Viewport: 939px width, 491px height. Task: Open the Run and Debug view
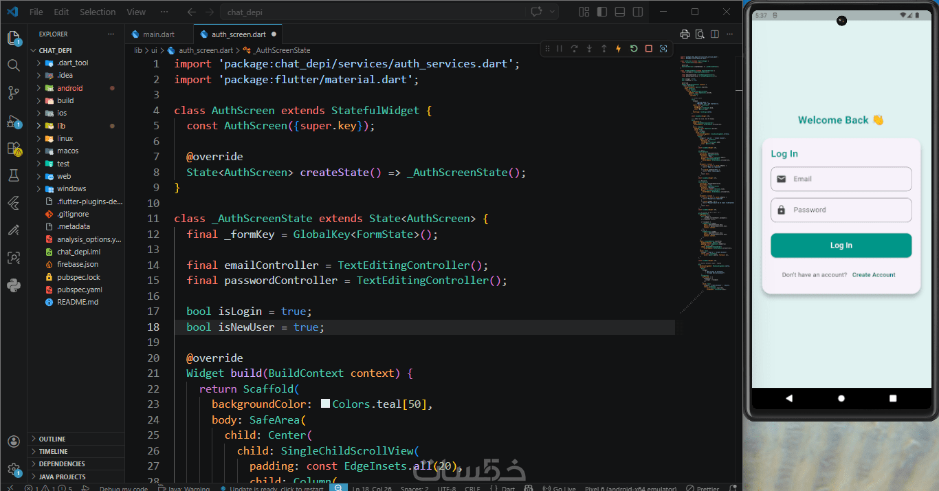point(13,121)
